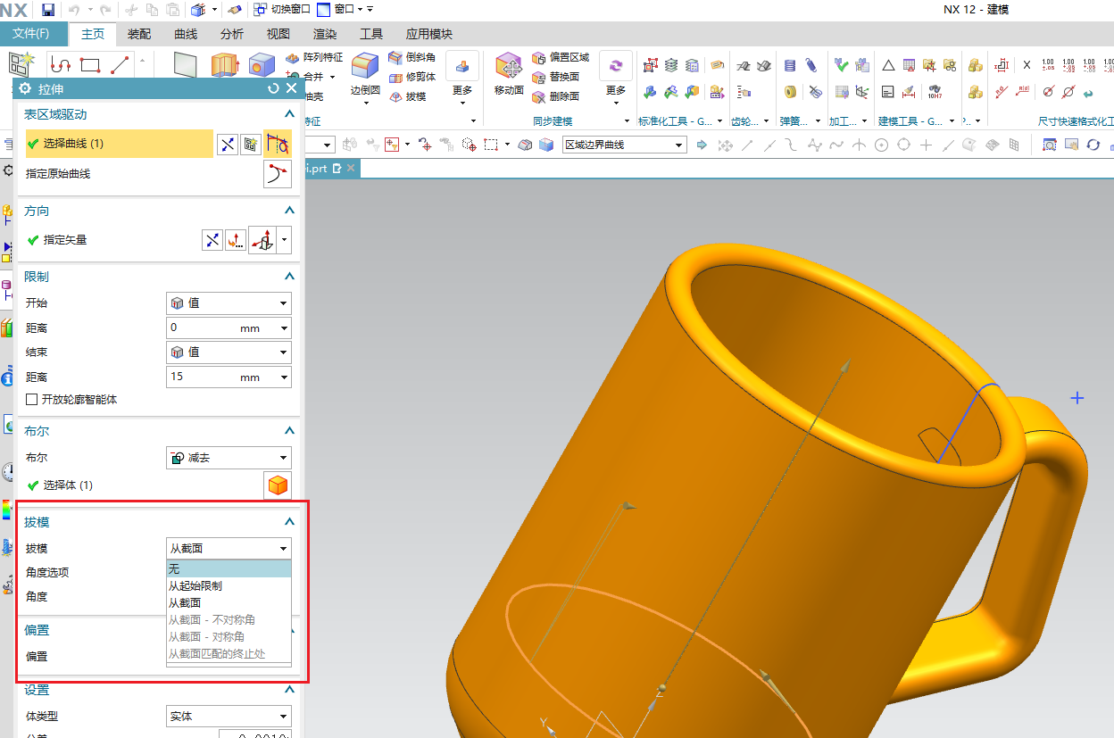This screenshot has width=1114, height=738.
Task: Toggle the 开放轮廓智能体 checkbox
Action: point(32,400)
